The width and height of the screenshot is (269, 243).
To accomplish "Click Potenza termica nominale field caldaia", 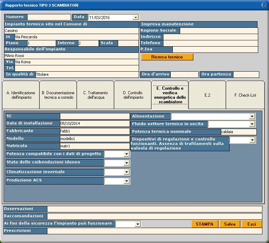I will click(x=239, y=132).
